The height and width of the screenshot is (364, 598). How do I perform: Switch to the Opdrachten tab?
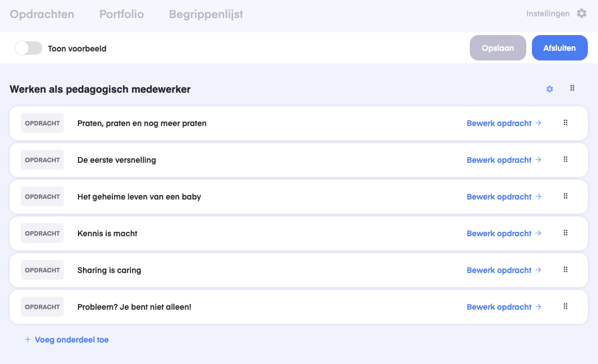coord(42,14)
